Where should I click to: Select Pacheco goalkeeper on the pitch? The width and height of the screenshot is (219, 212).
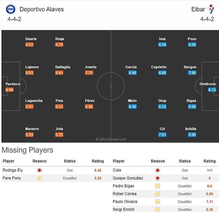click(x=13, y=84)
